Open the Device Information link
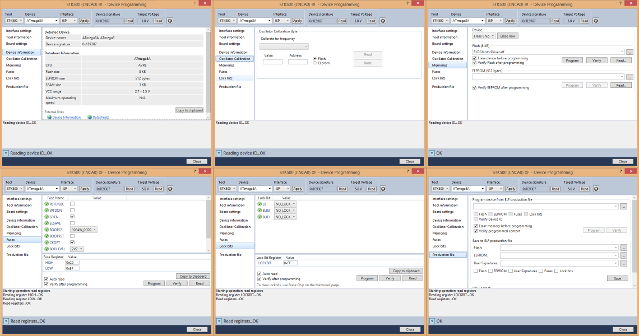This screenshot has height=336, width=639. tap(67, 117)
